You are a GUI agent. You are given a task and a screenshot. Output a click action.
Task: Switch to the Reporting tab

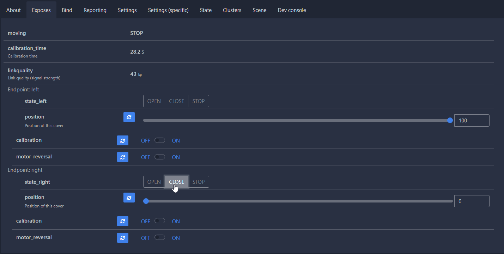point(95,10)
